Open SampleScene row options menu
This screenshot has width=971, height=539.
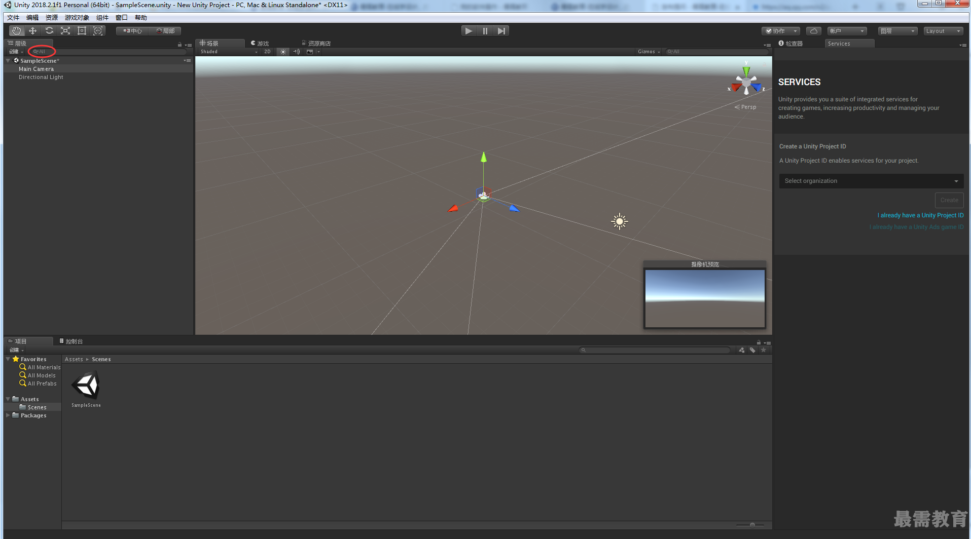pos(187,61)
